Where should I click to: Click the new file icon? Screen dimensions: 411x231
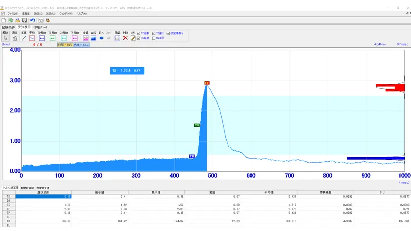pos(4,20)
